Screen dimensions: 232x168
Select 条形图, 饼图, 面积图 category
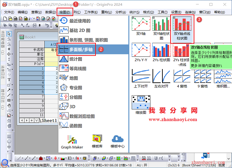click(x=93, y=40)
